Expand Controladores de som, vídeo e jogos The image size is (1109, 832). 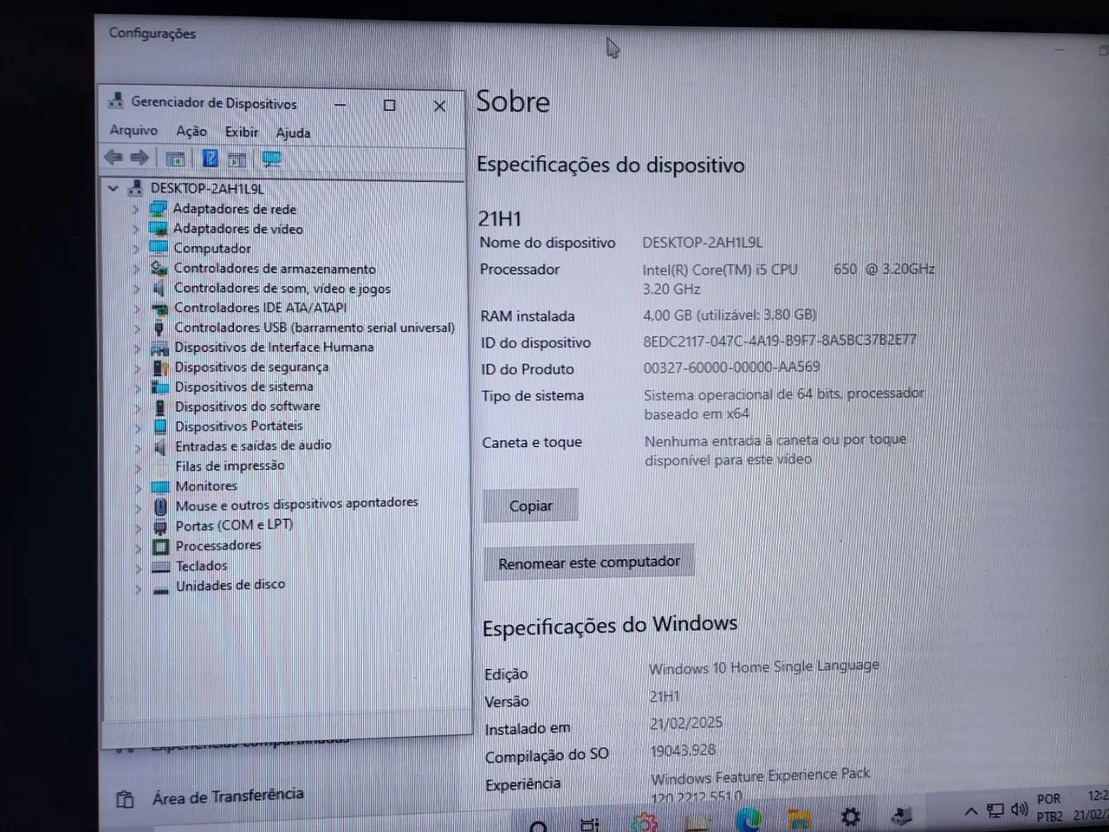click(136, 289)
